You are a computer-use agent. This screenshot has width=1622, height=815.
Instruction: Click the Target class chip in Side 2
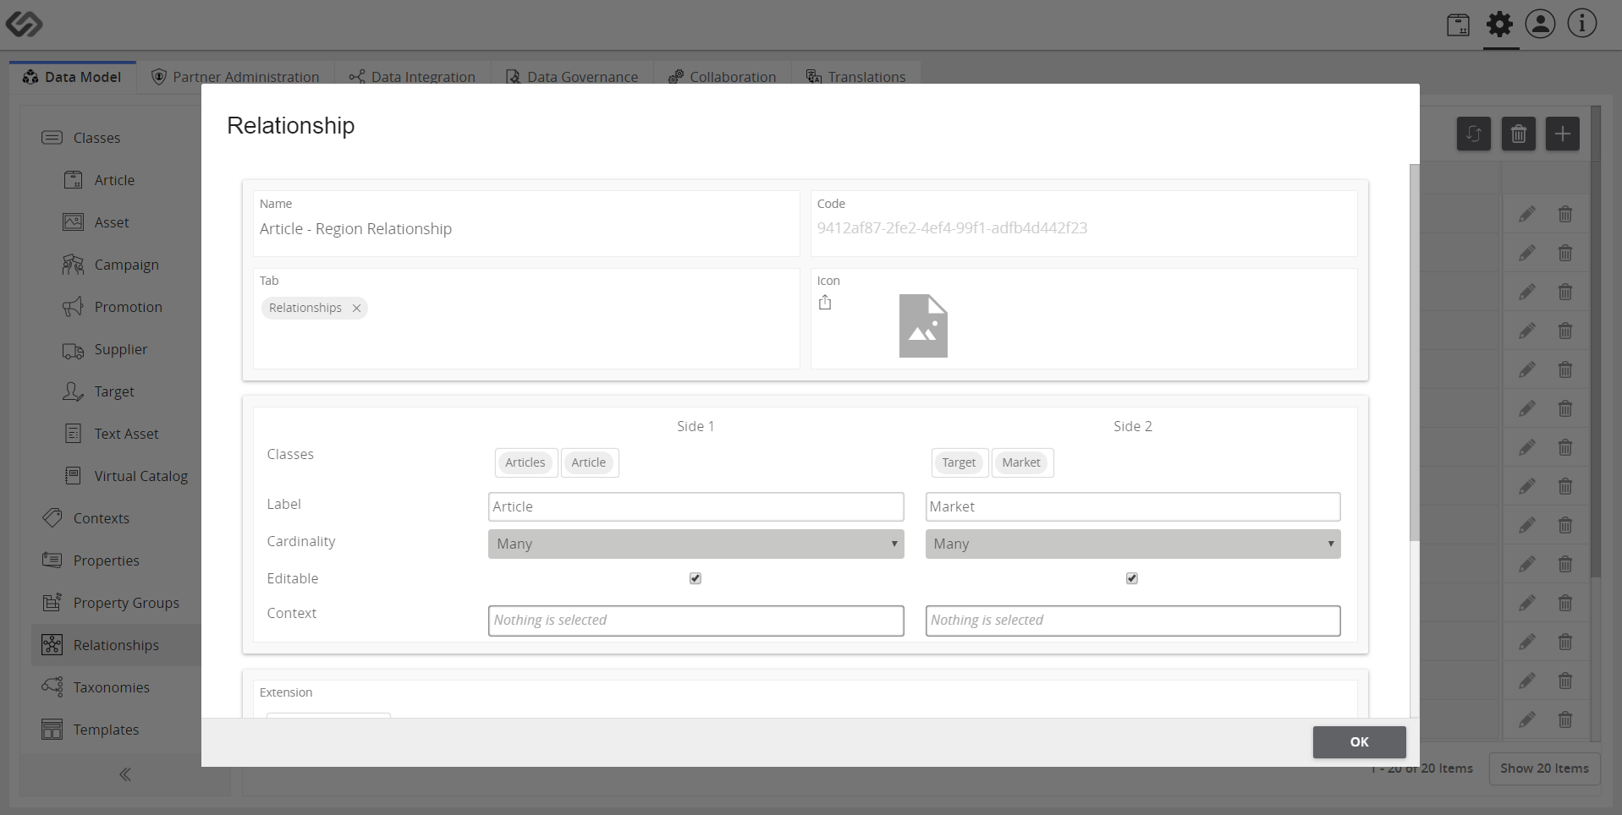coord(959,462)
